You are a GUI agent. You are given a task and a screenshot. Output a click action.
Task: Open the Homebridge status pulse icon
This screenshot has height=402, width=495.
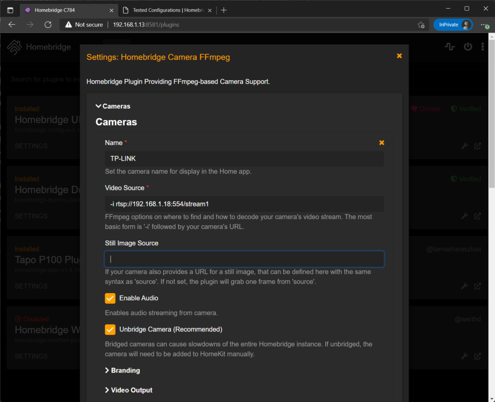click(x=450, y=47)
